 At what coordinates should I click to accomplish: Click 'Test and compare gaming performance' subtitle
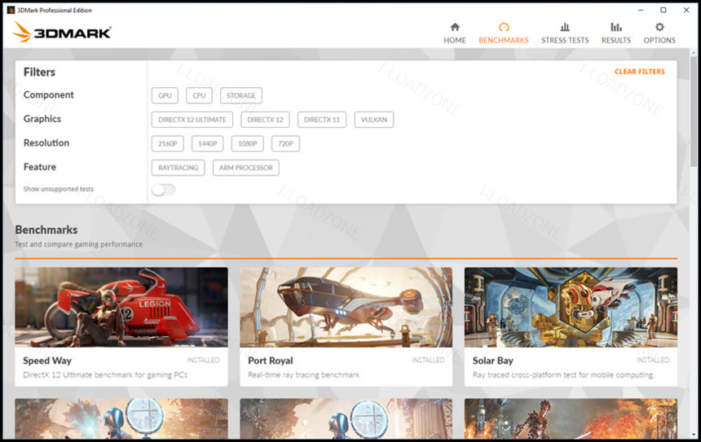tap(79, 244)
